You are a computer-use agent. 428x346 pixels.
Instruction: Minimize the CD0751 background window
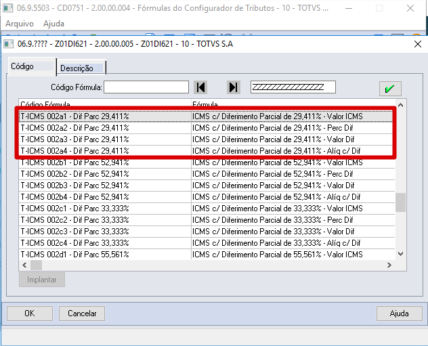349,8
